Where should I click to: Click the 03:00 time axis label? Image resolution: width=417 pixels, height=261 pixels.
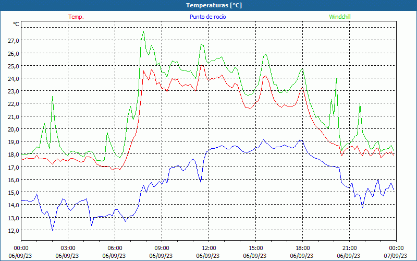coord(68,248)
